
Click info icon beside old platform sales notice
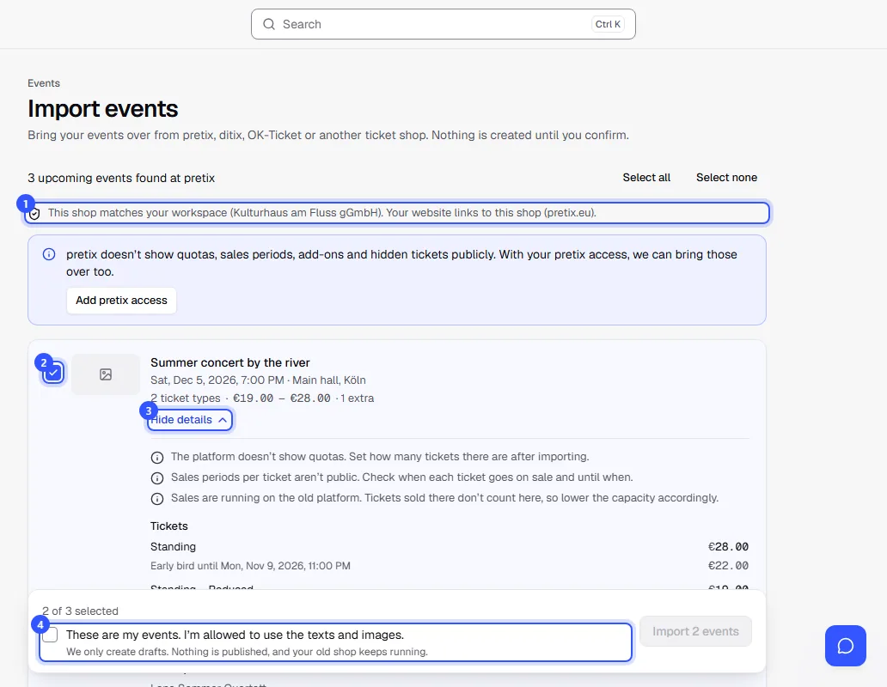point(157,499)
